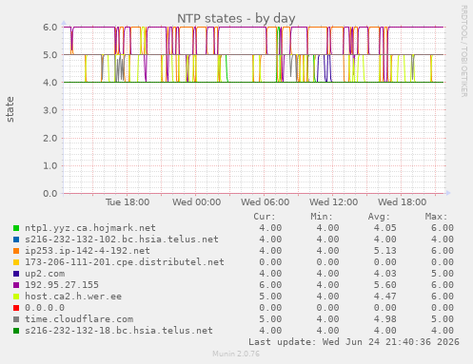Image resolution: width=473 pixels, height=364 pixels.
Task: Click the red swatch for 0.0.0.0
Action: [16, 308]
